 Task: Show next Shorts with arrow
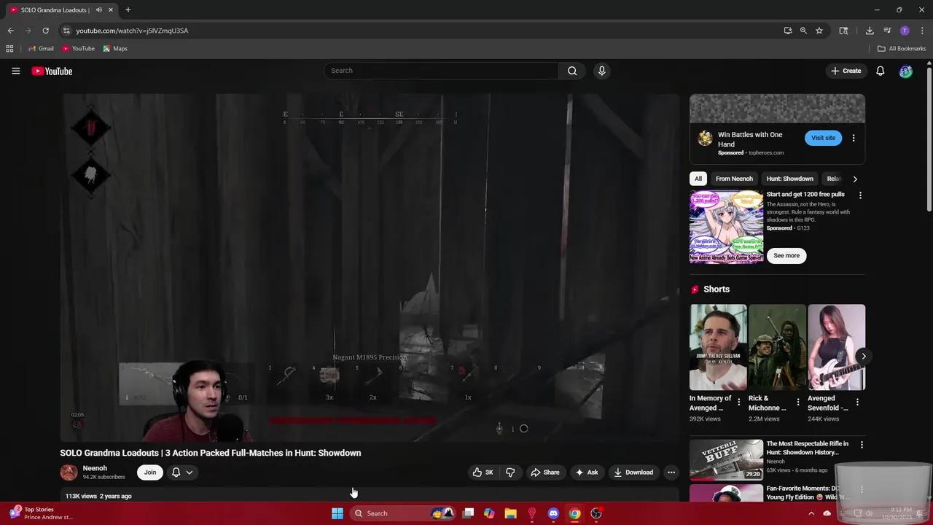point(864,357)
